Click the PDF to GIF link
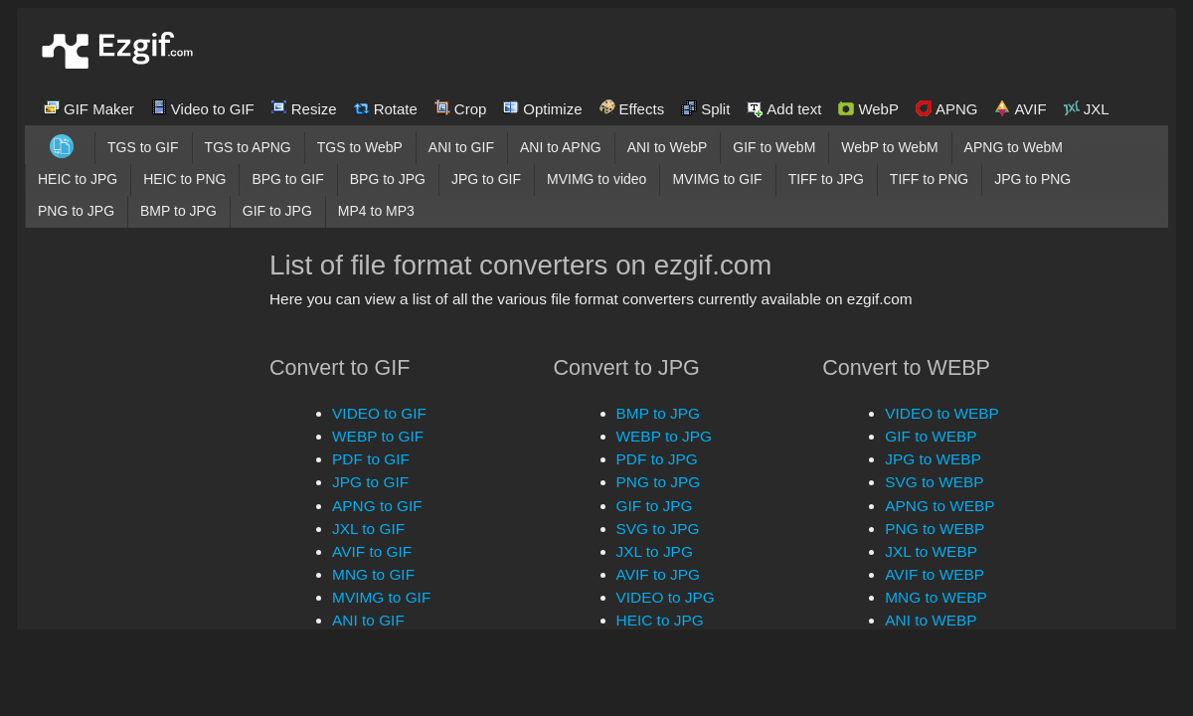 (370, 458)
